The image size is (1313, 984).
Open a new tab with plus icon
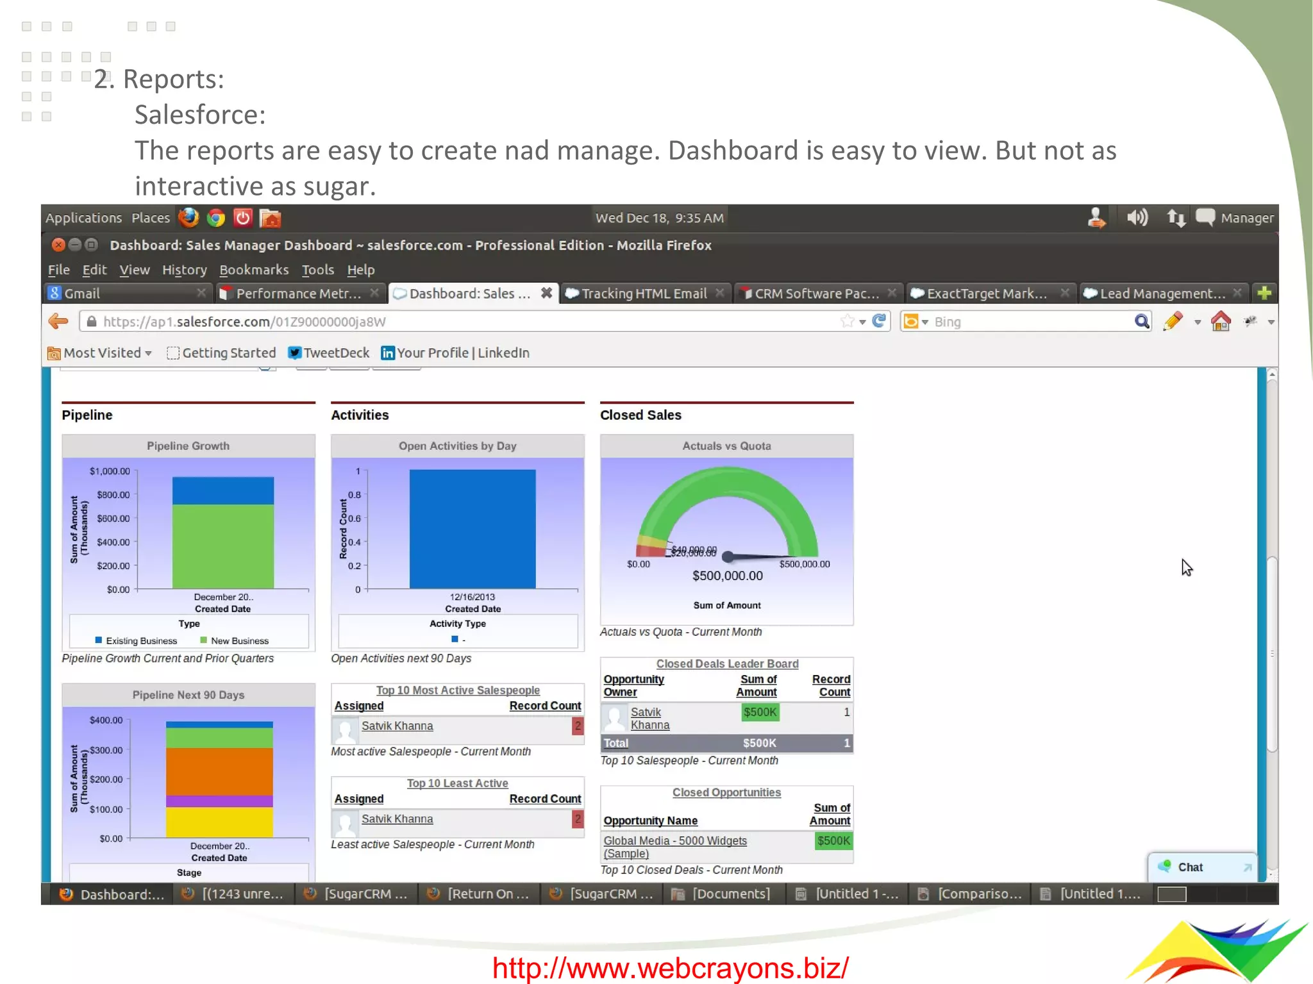point(1264,293)
